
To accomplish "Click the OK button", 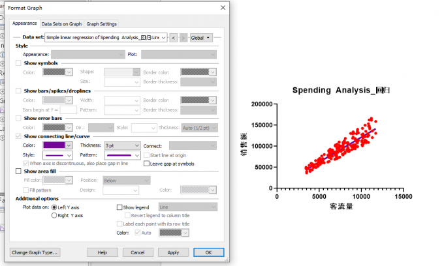I will click(x=209, y=252).
